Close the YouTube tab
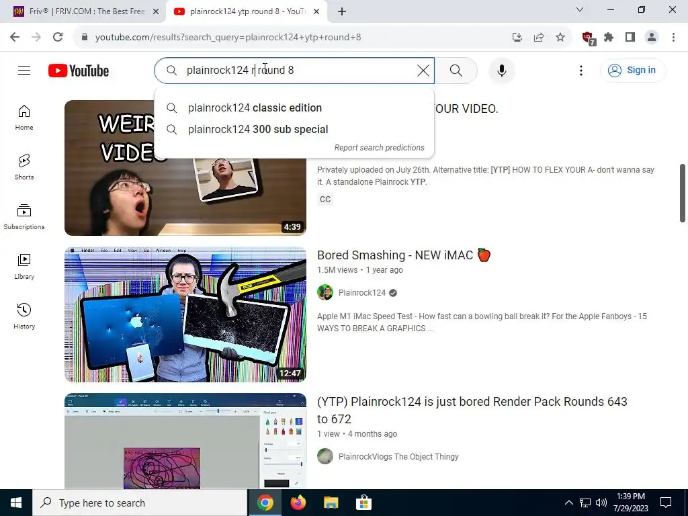688x516 pixels. coord(316,12)
